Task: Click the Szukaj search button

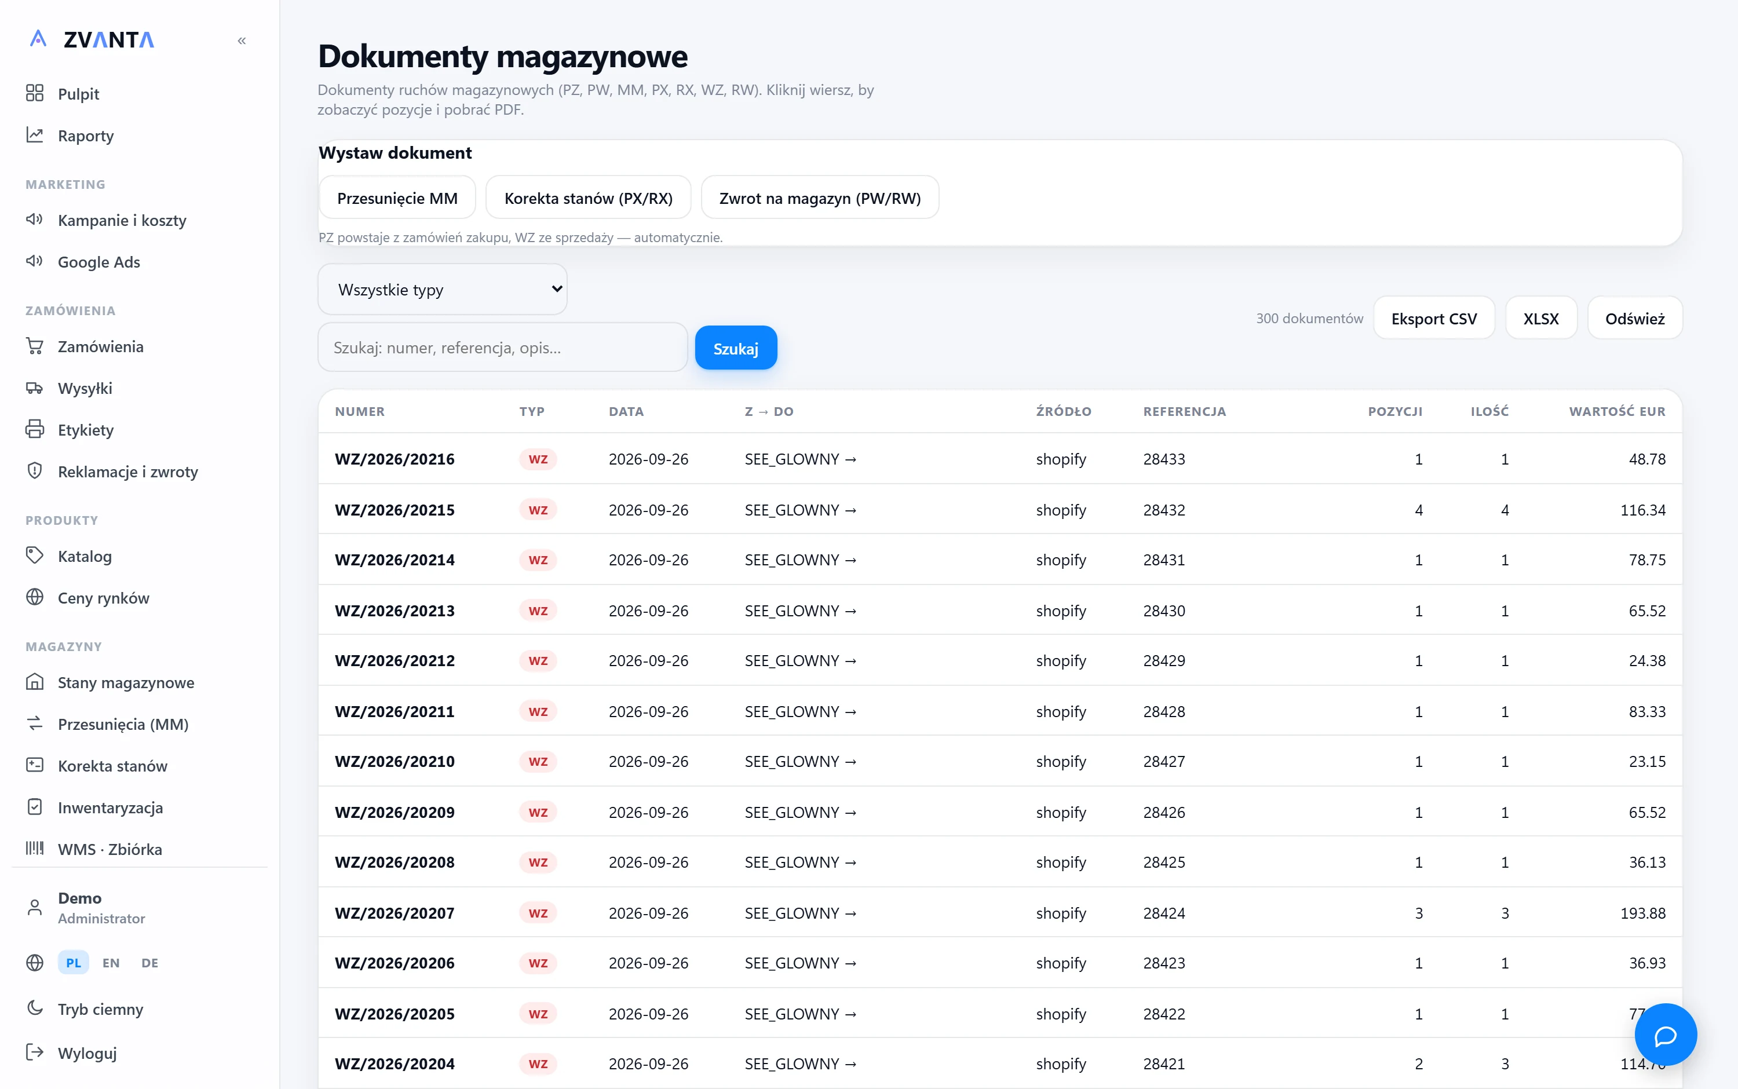Action: click(x=735, y=349)
